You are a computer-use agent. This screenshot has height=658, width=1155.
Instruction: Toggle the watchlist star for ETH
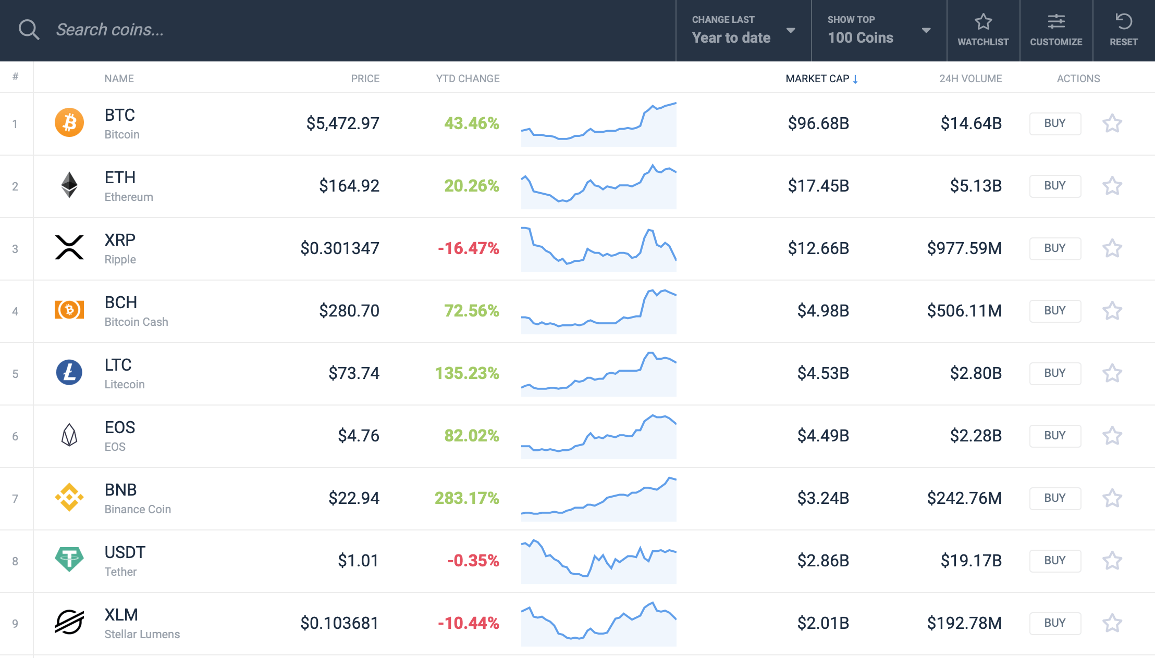[1113, 186]
